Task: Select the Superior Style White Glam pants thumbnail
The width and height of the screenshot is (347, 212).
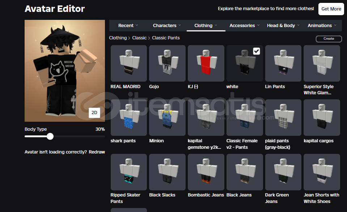Action: [322, 63]
